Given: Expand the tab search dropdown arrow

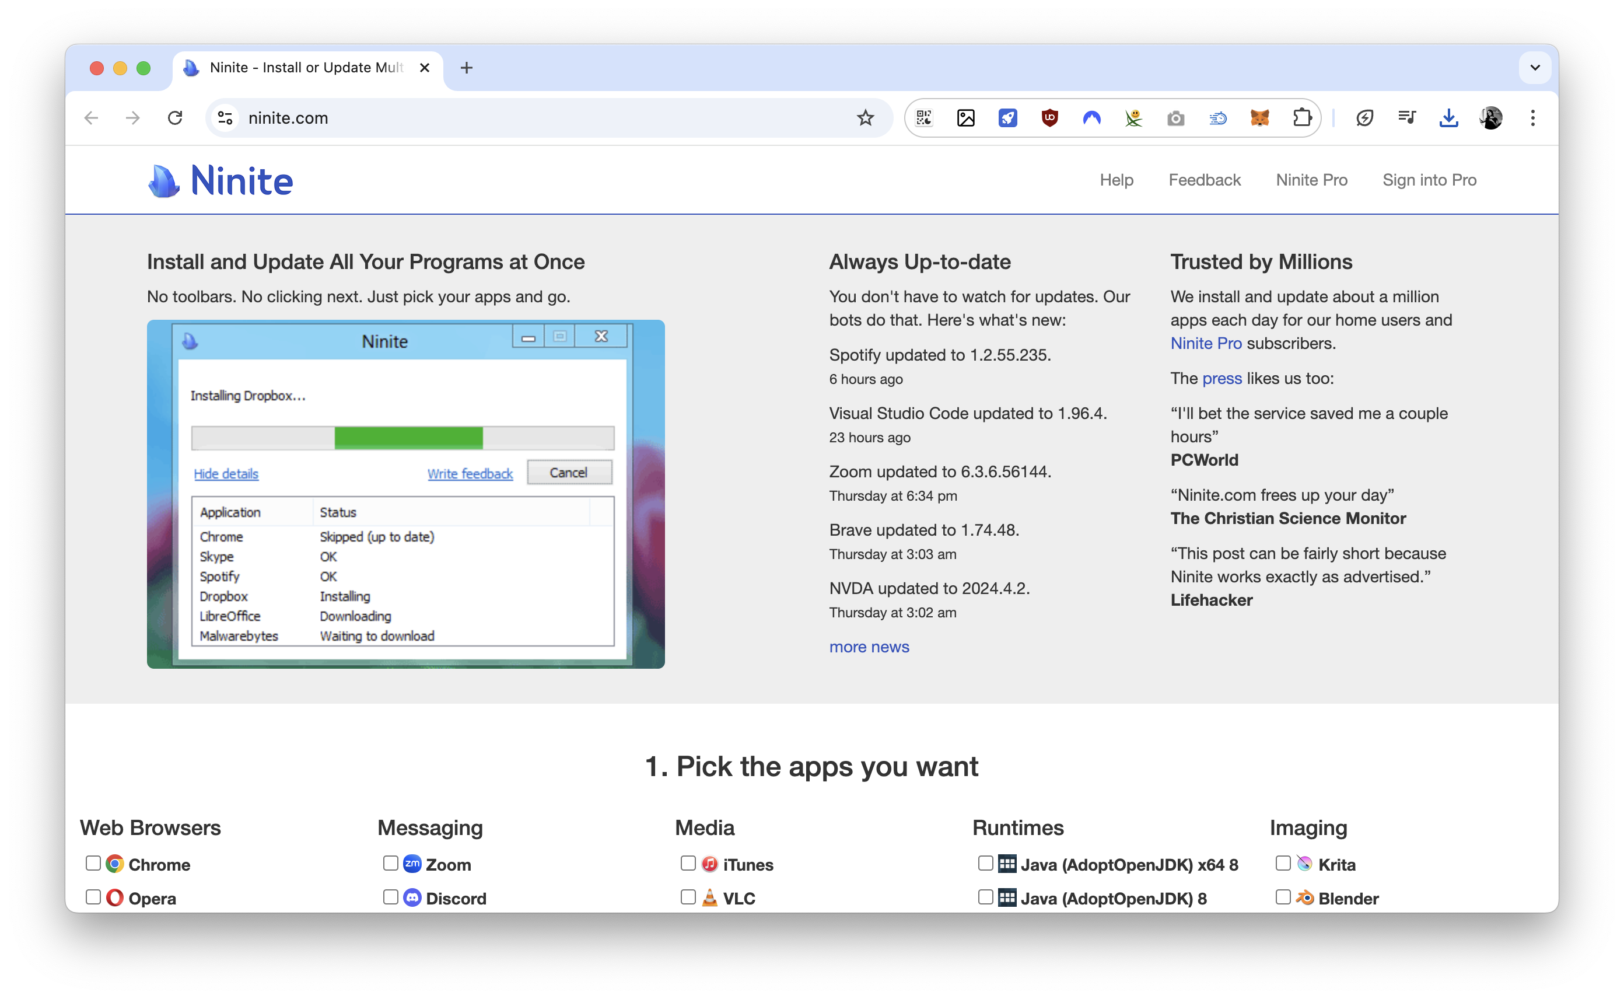Looking at the screenshot, I should (x=1535, y=67).
